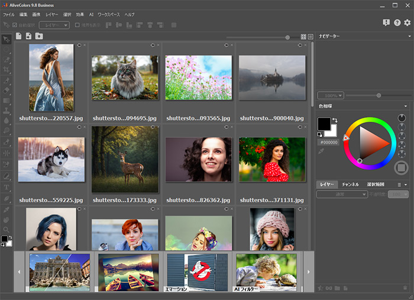
Task: Select the fourth color harmony scheme circle
Action: 402,145
